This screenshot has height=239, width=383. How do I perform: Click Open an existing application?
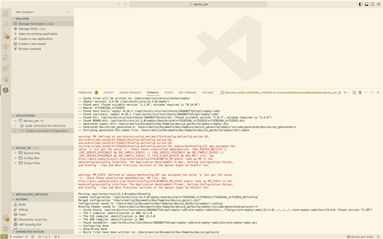click(x=42, y=33)
